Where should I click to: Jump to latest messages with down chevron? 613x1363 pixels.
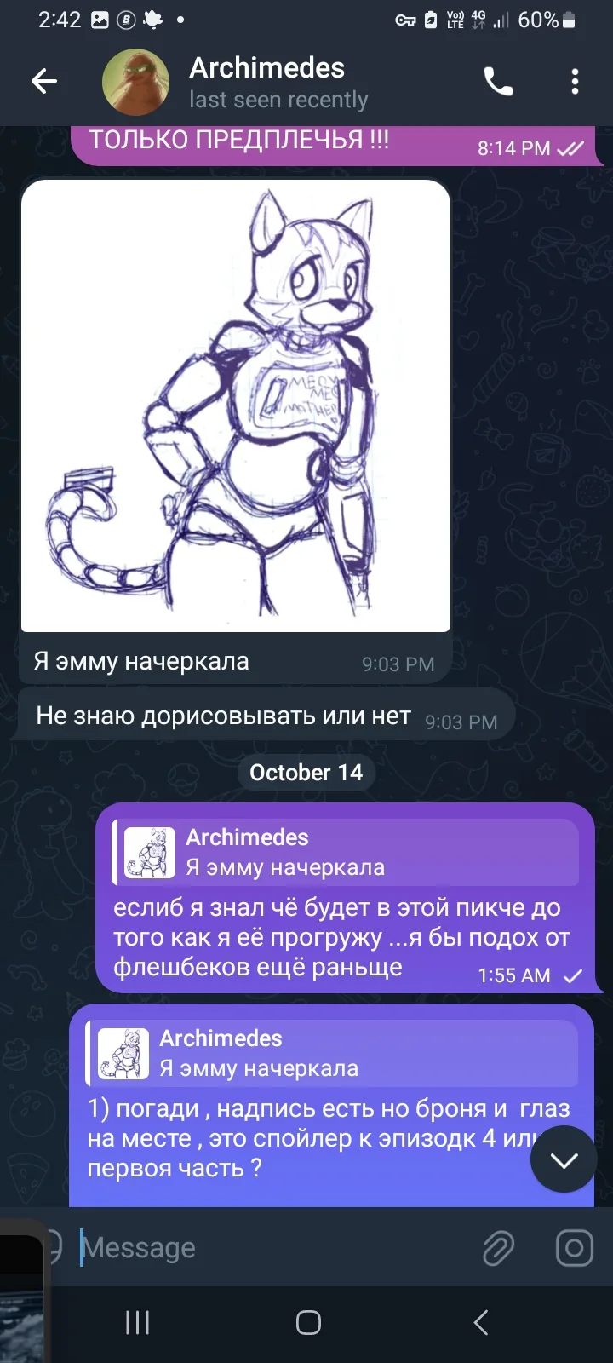(564, 1159)
